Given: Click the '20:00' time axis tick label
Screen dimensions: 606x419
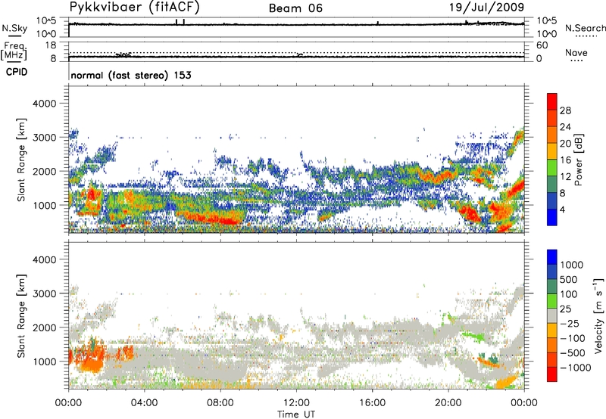Looking at the screenshot, I should (448, 403).
